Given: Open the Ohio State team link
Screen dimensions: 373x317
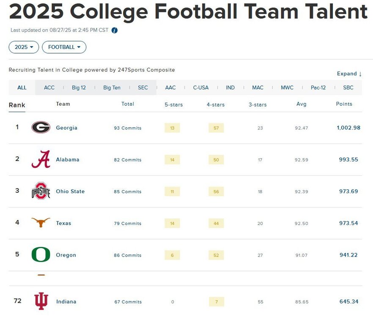Looking at the screenshot, I should tap(70, 191).
